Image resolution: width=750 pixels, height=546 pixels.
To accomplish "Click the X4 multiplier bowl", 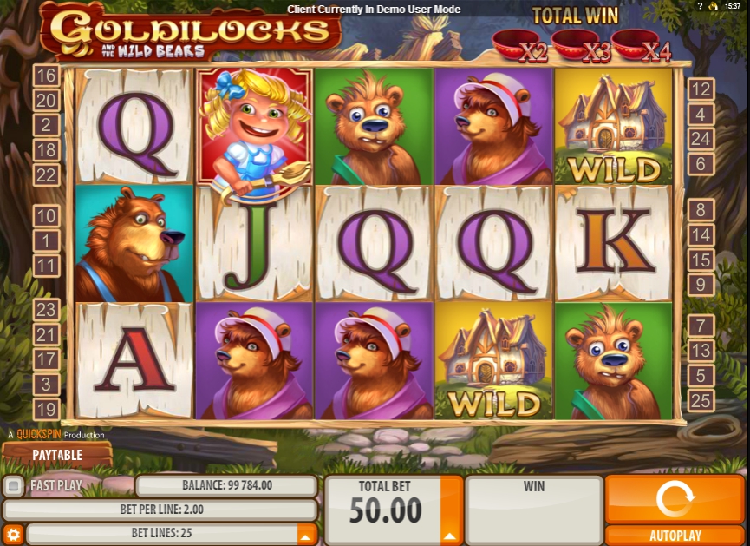I will 642,46.
